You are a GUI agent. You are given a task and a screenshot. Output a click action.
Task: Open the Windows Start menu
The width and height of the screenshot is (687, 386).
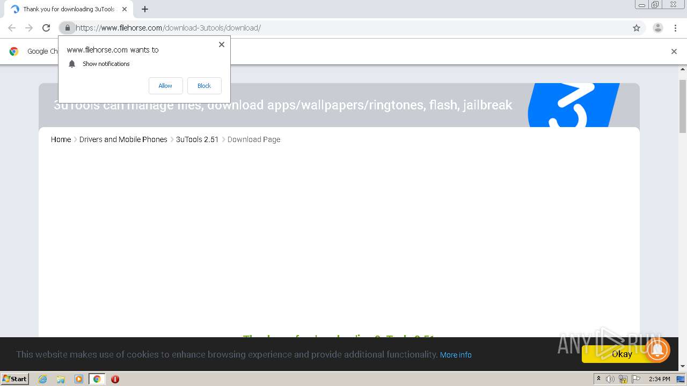tap(15, 379)
